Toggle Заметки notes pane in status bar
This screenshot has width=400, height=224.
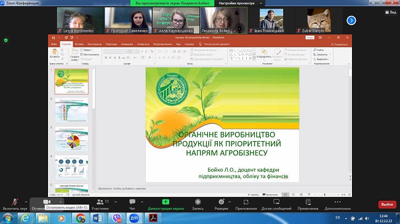tap(253, 195)
